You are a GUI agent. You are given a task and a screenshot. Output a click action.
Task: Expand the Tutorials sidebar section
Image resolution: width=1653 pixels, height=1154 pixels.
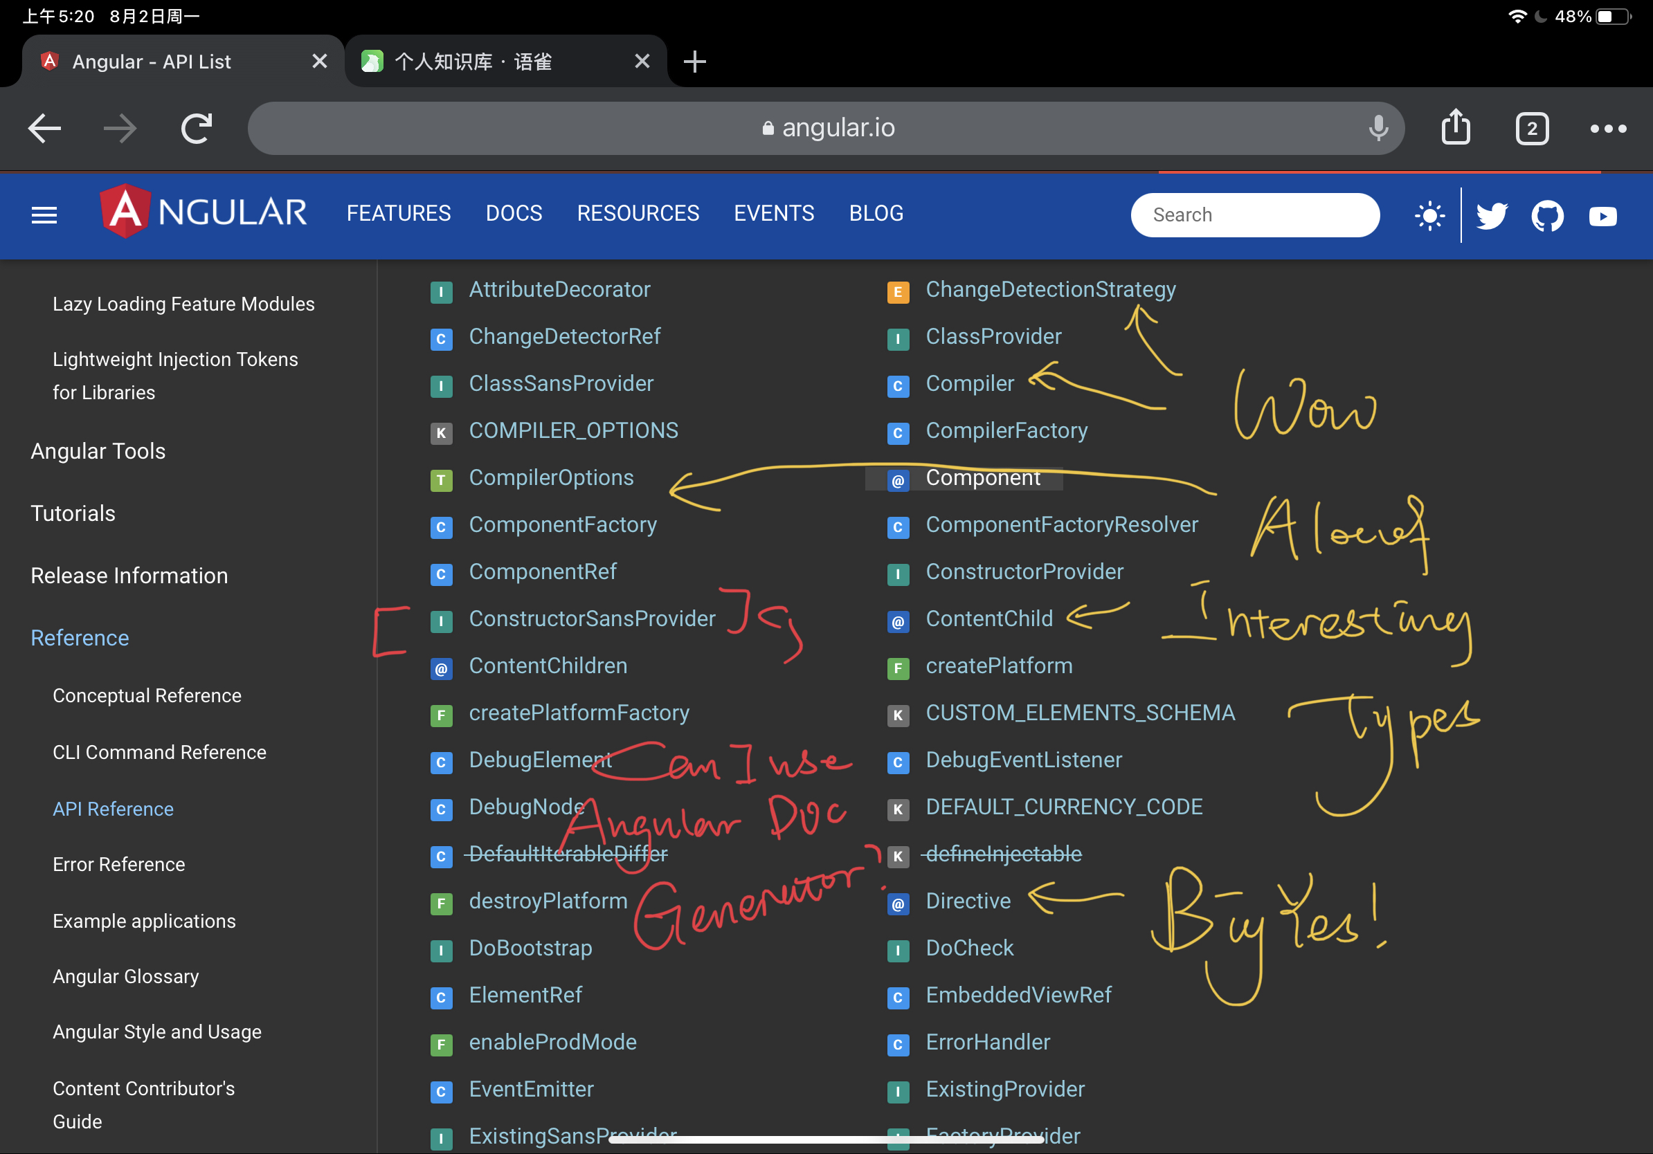point(73,513)
